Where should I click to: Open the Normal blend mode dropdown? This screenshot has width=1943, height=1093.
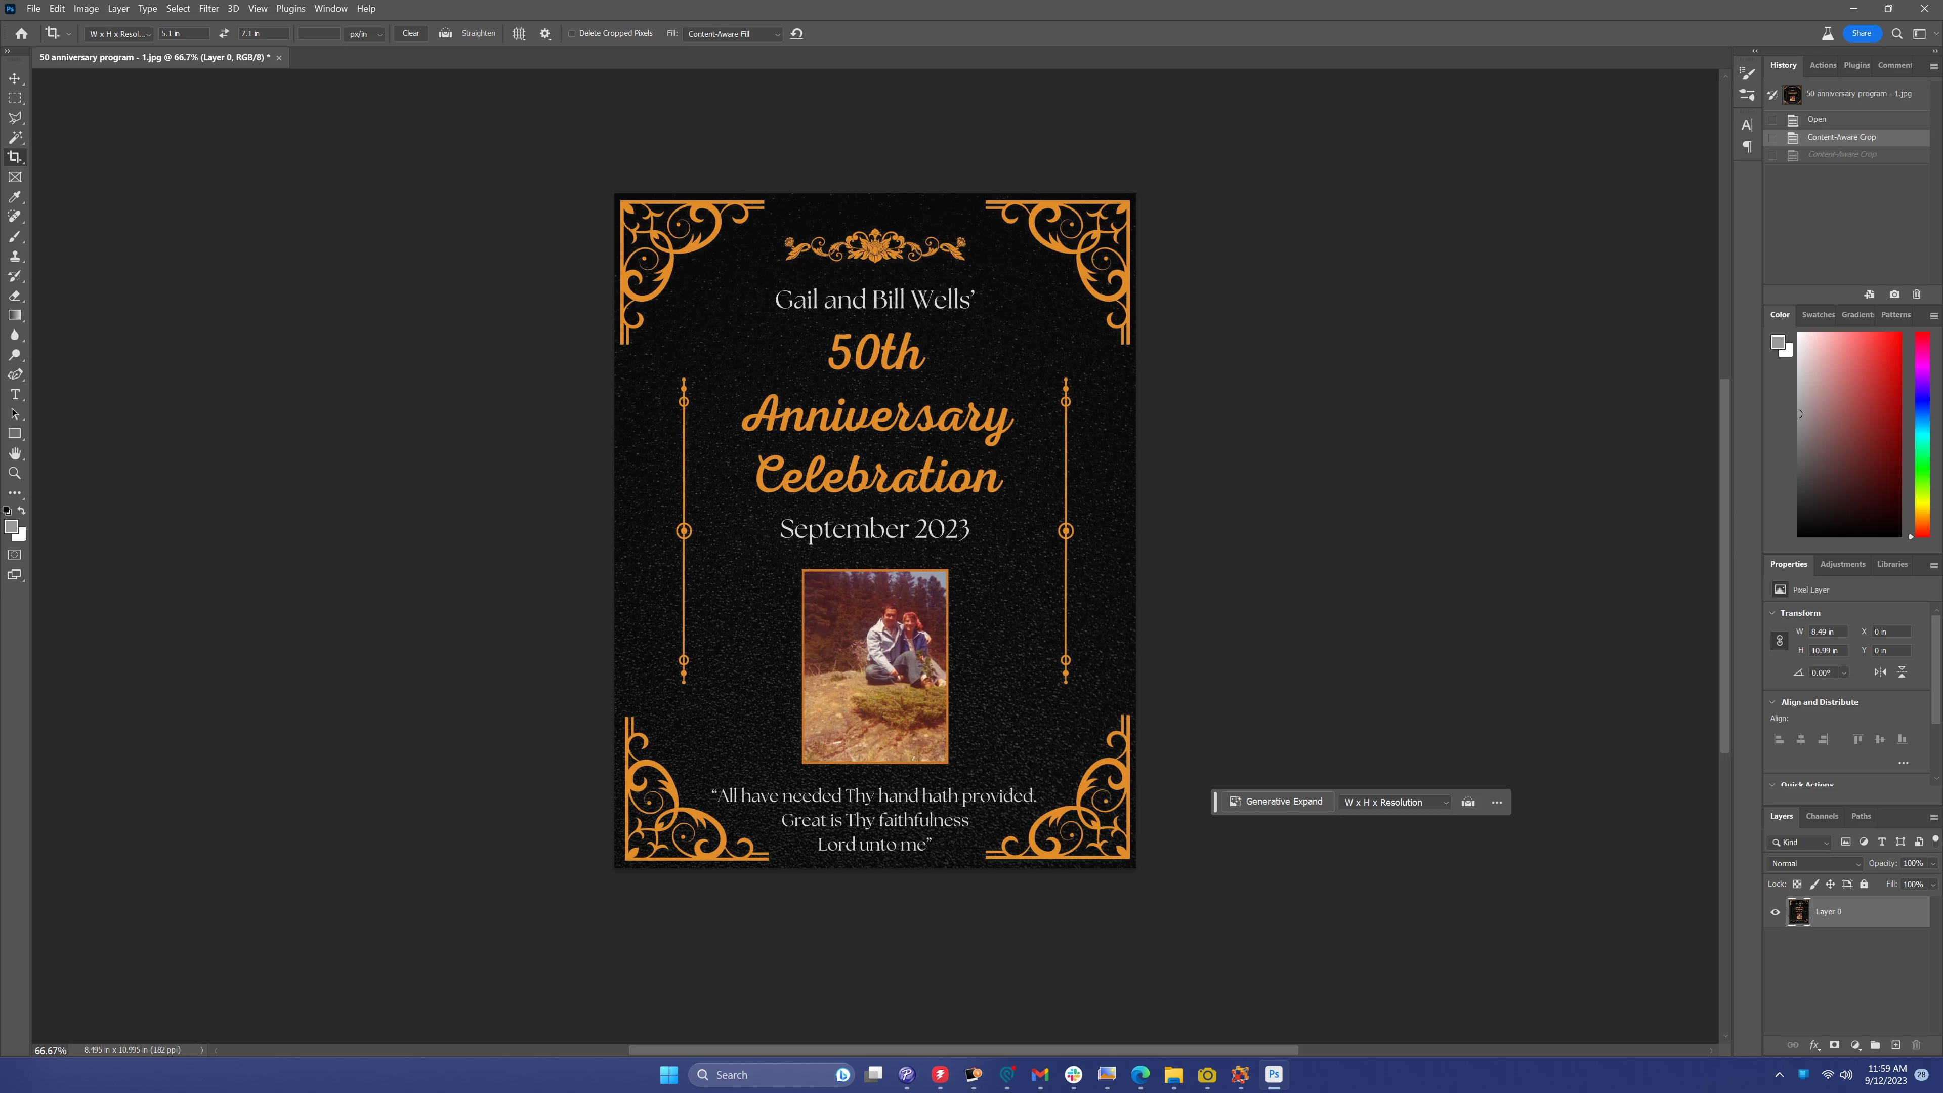click(1815, 864)
